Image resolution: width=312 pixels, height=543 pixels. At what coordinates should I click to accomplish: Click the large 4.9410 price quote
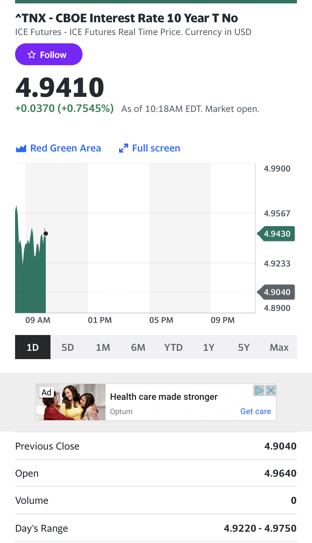pyautogui.click(x=60, y=87)
